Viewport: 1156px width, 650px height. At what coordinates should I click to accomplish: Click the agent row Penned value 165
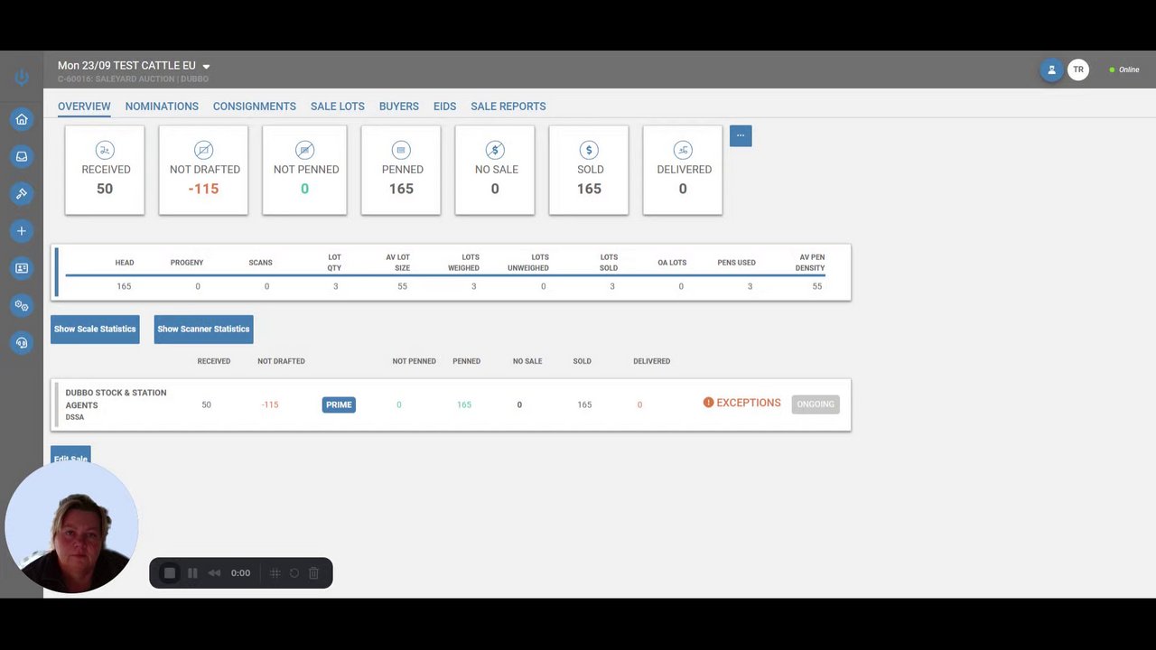464,404
